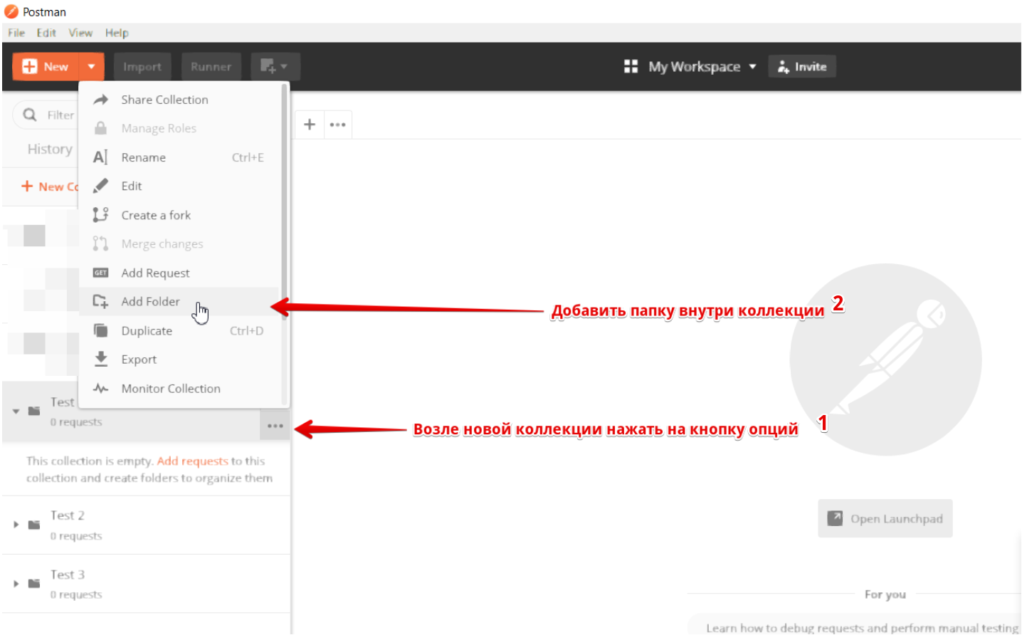Select the Test 3 collection name
Screen dimensions: 1022x640
(68, 575)
